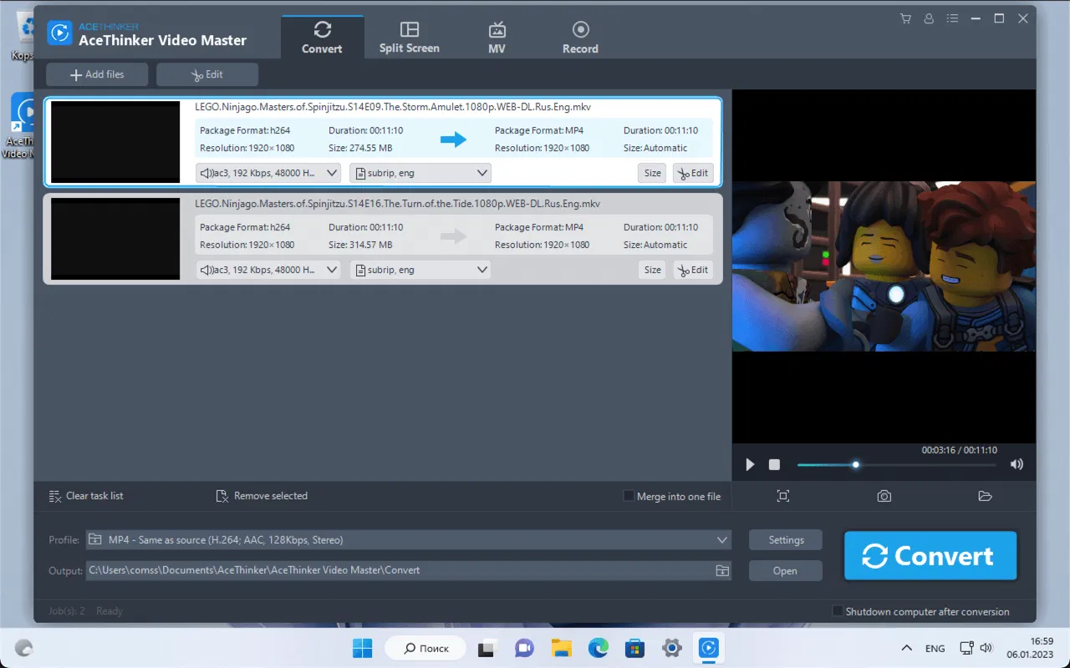Switch to the MV tab
Viewport: 1070px width, 668px height.
[497, 38]
